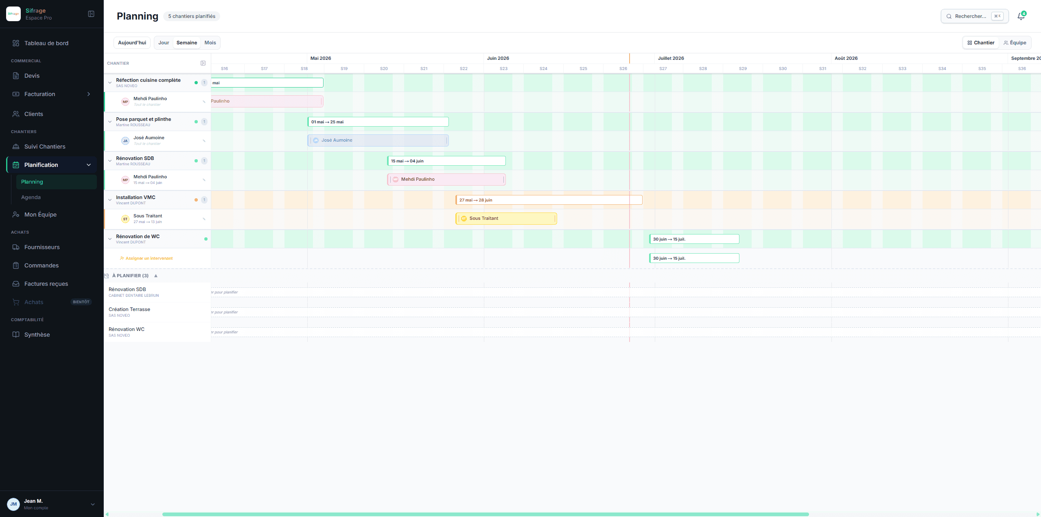Image resolution: width=1041 pixels, height=517 pixels.
Task: Click the S27 week header
Action: tap(663, 68)
